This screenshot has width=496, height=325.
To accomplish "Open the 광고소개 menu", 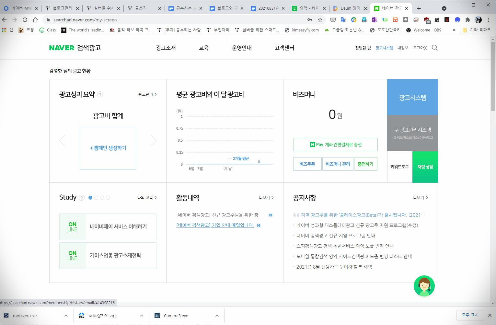I will [x=166, y=48].
